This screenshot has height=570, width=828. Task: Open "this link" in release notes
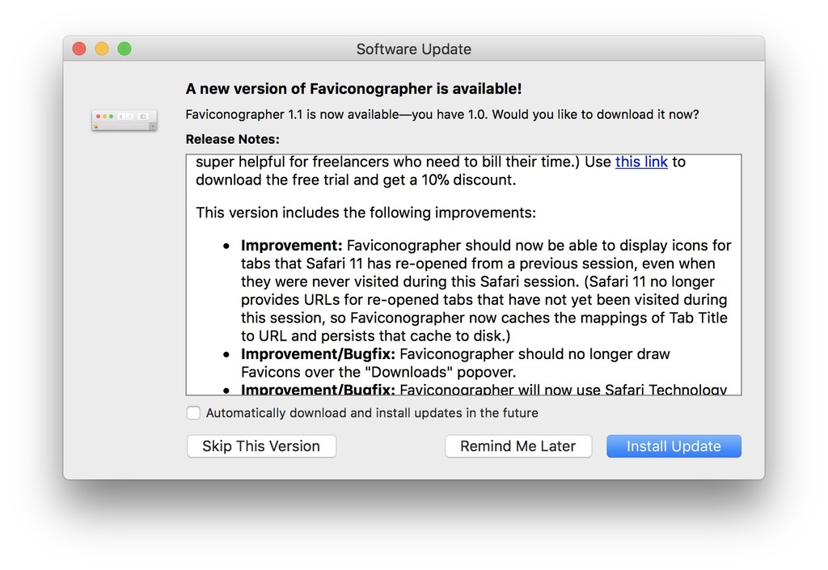pos(641,162)
